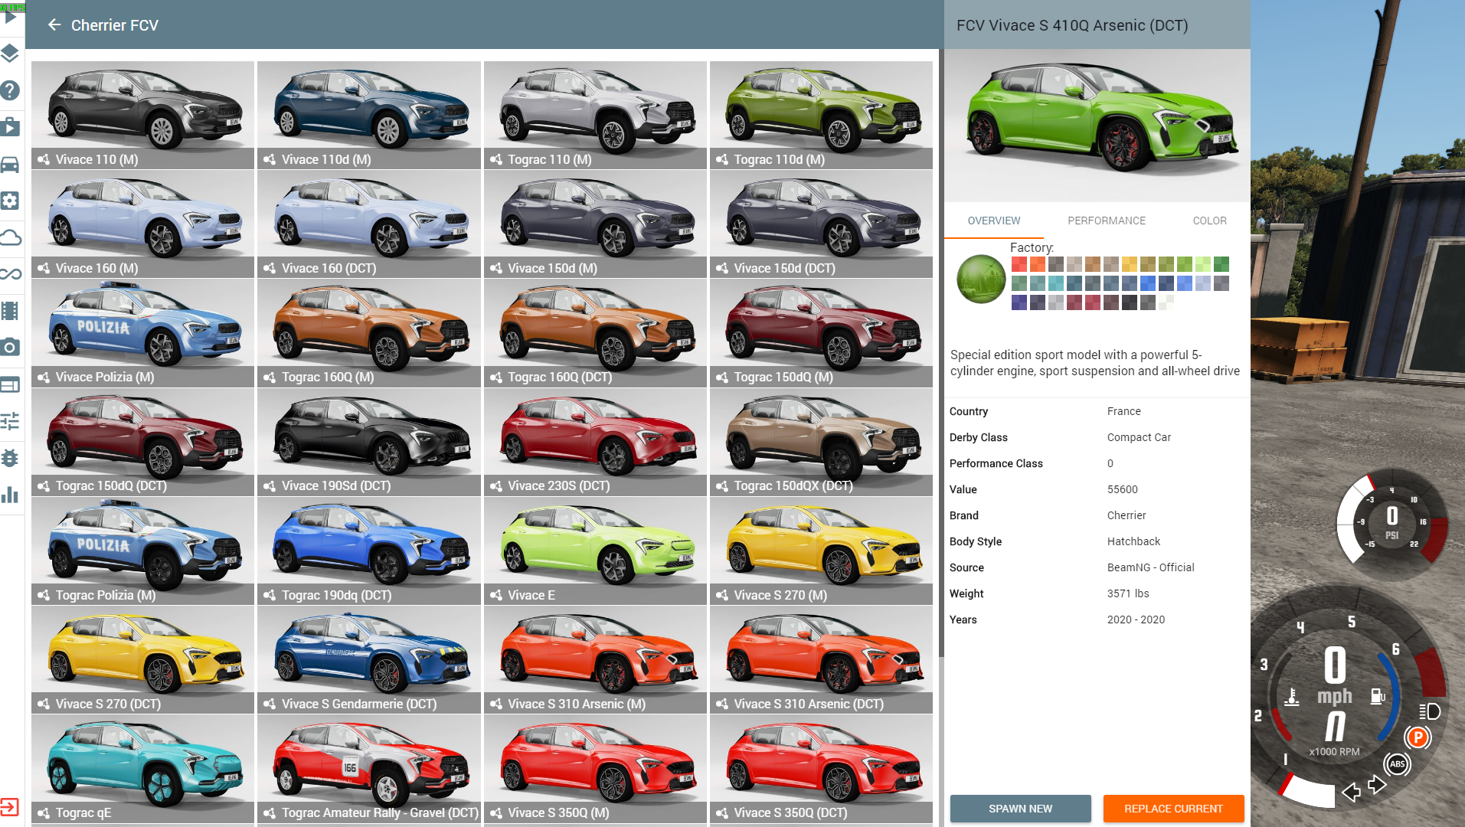This screenshot has height=827, width=1465.
Task: Click the Brand value Cherrier
Action: 1127,515
